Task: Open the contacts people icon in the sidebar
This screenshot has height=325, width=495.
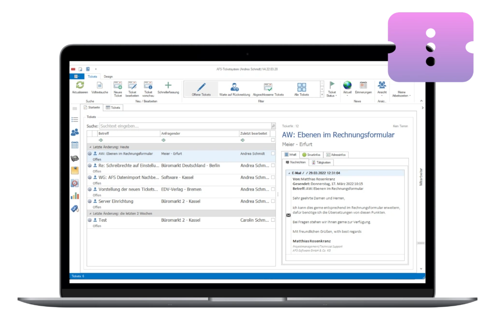Action: pyautogui.click(x=75, y=132)
